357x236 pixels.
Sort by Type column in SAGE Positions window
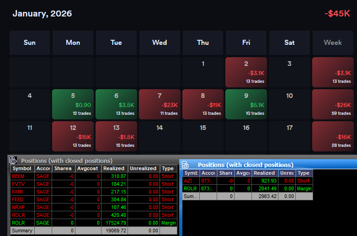[x=169, y=168]
